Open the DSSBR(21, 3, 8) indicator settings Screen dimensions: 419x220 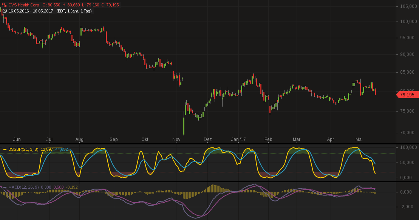[x=23, y=149]
